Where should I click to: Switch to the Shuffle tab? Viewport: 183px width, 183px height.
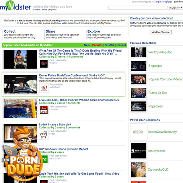pos(109,45)
